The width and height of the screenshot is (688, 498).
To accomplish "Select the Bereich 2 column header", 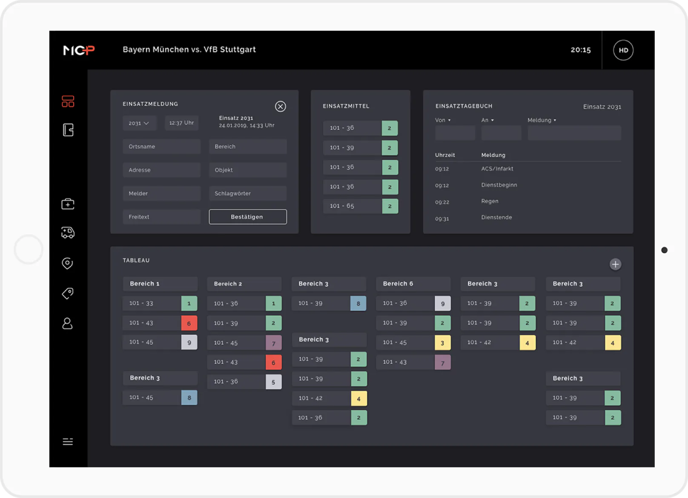I will 244,284.
